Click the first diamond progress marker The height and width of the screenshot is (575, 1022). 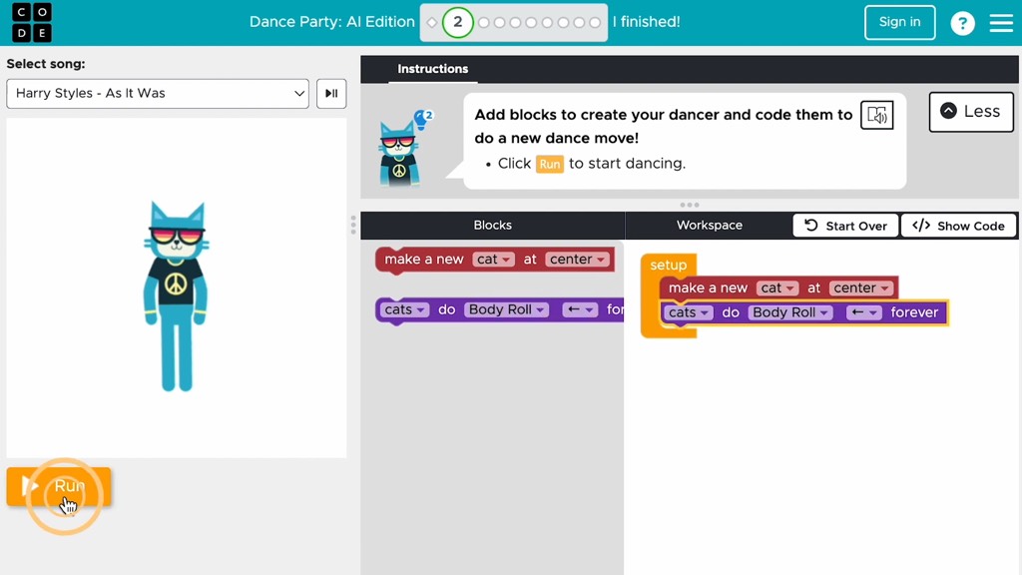[432, 22]
